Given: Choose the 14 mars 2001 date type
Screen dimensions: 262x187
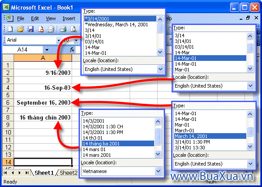Looking at the screenshot, I should 118,155.
